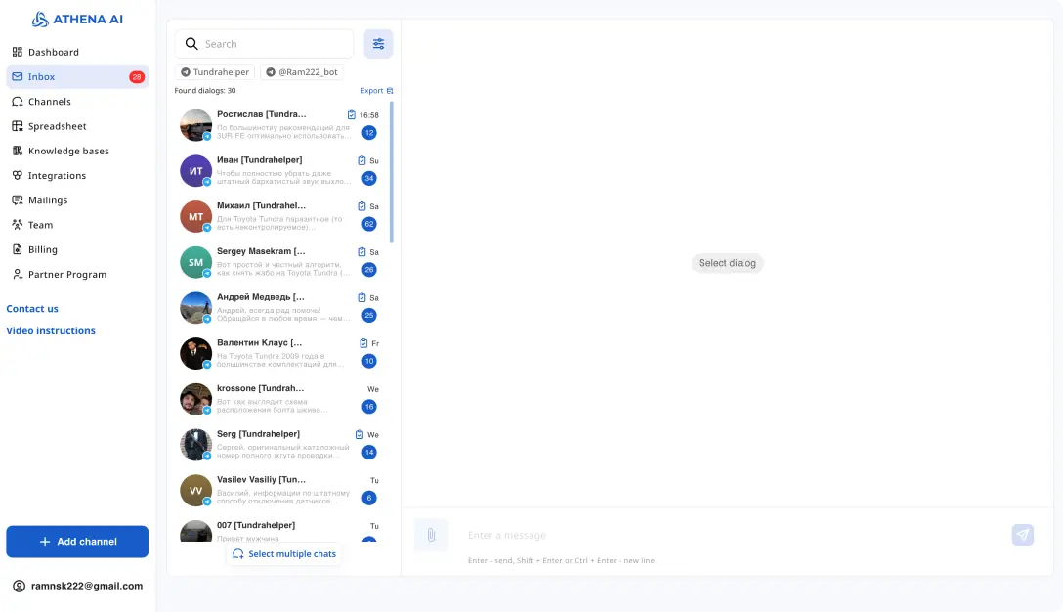Click the paperclip attachment icon

[x=431, y=535]
